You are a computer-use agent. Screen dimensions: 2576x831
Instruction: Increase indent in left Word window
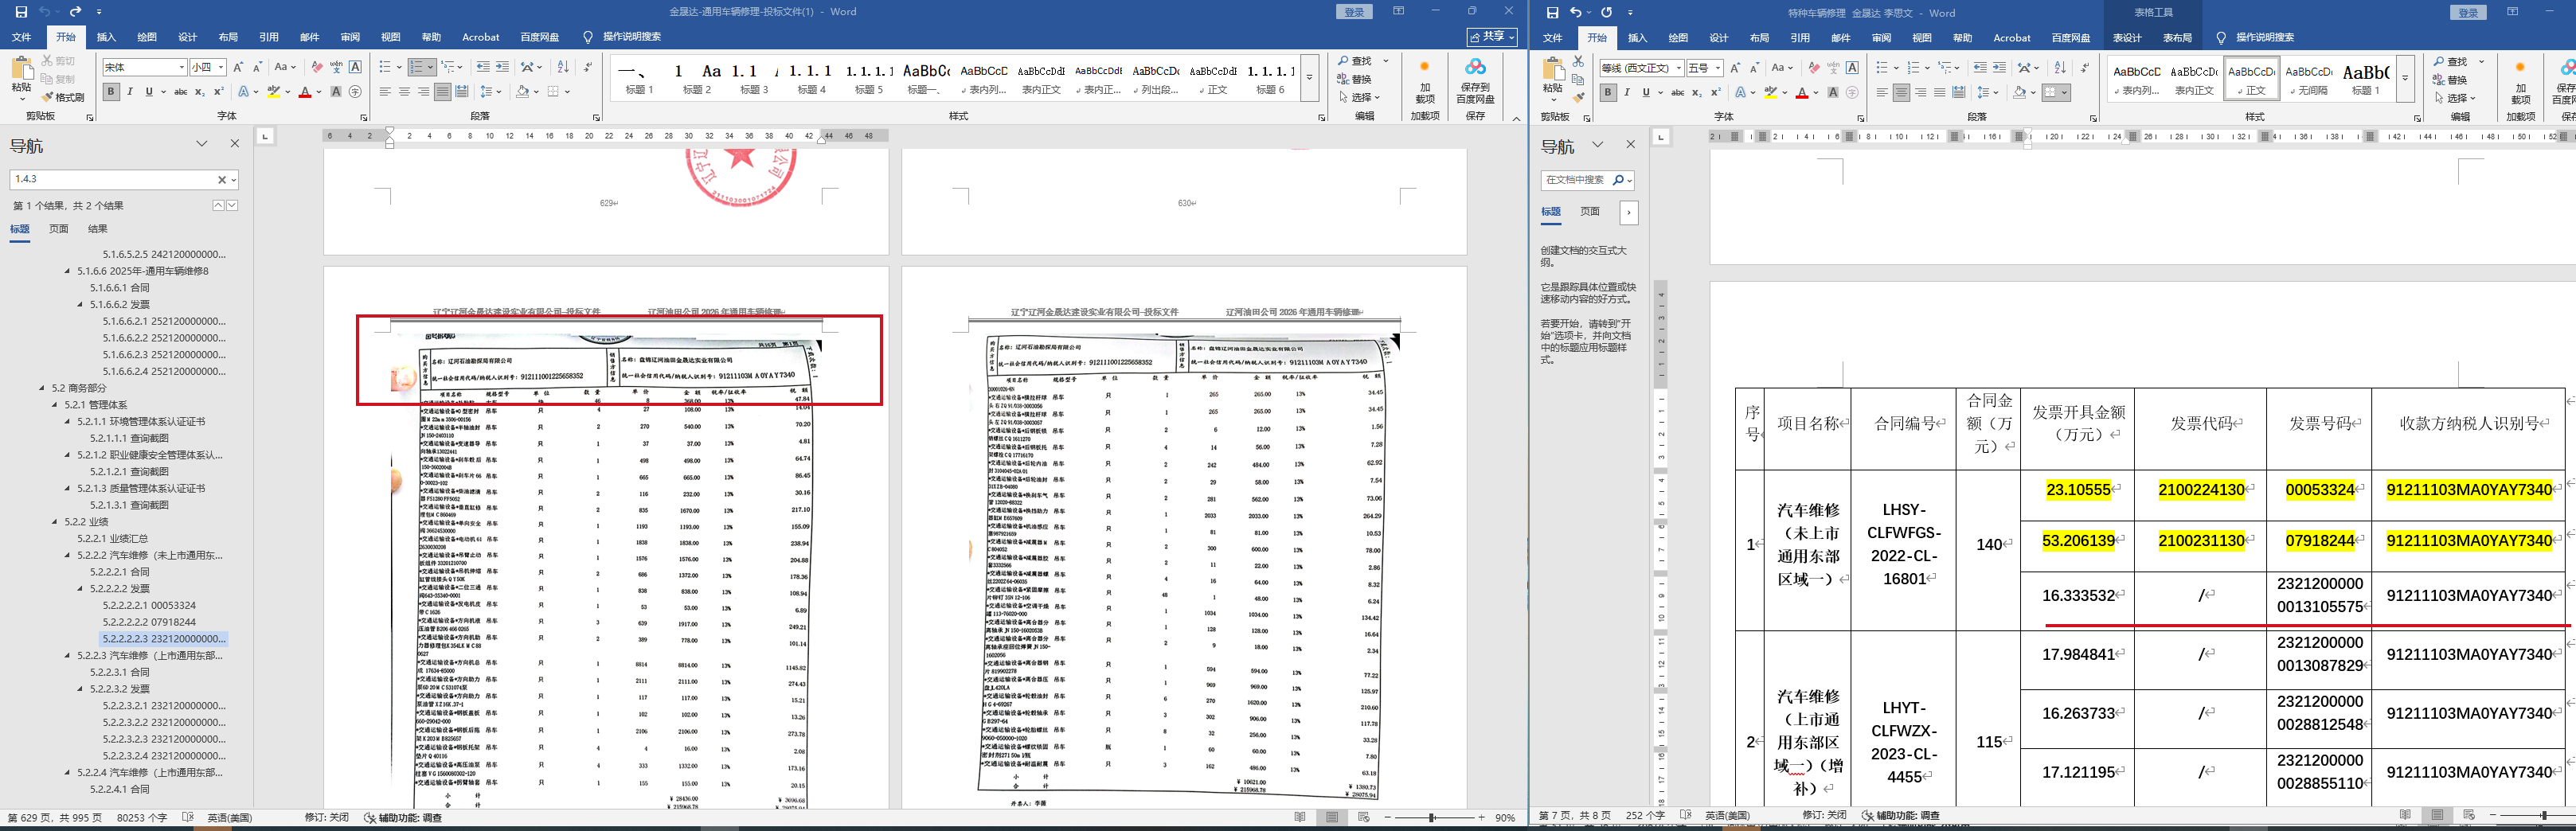(502, 67)
